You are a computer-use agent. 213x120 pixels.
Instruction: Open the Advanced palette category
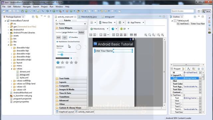tap(71, 100)
